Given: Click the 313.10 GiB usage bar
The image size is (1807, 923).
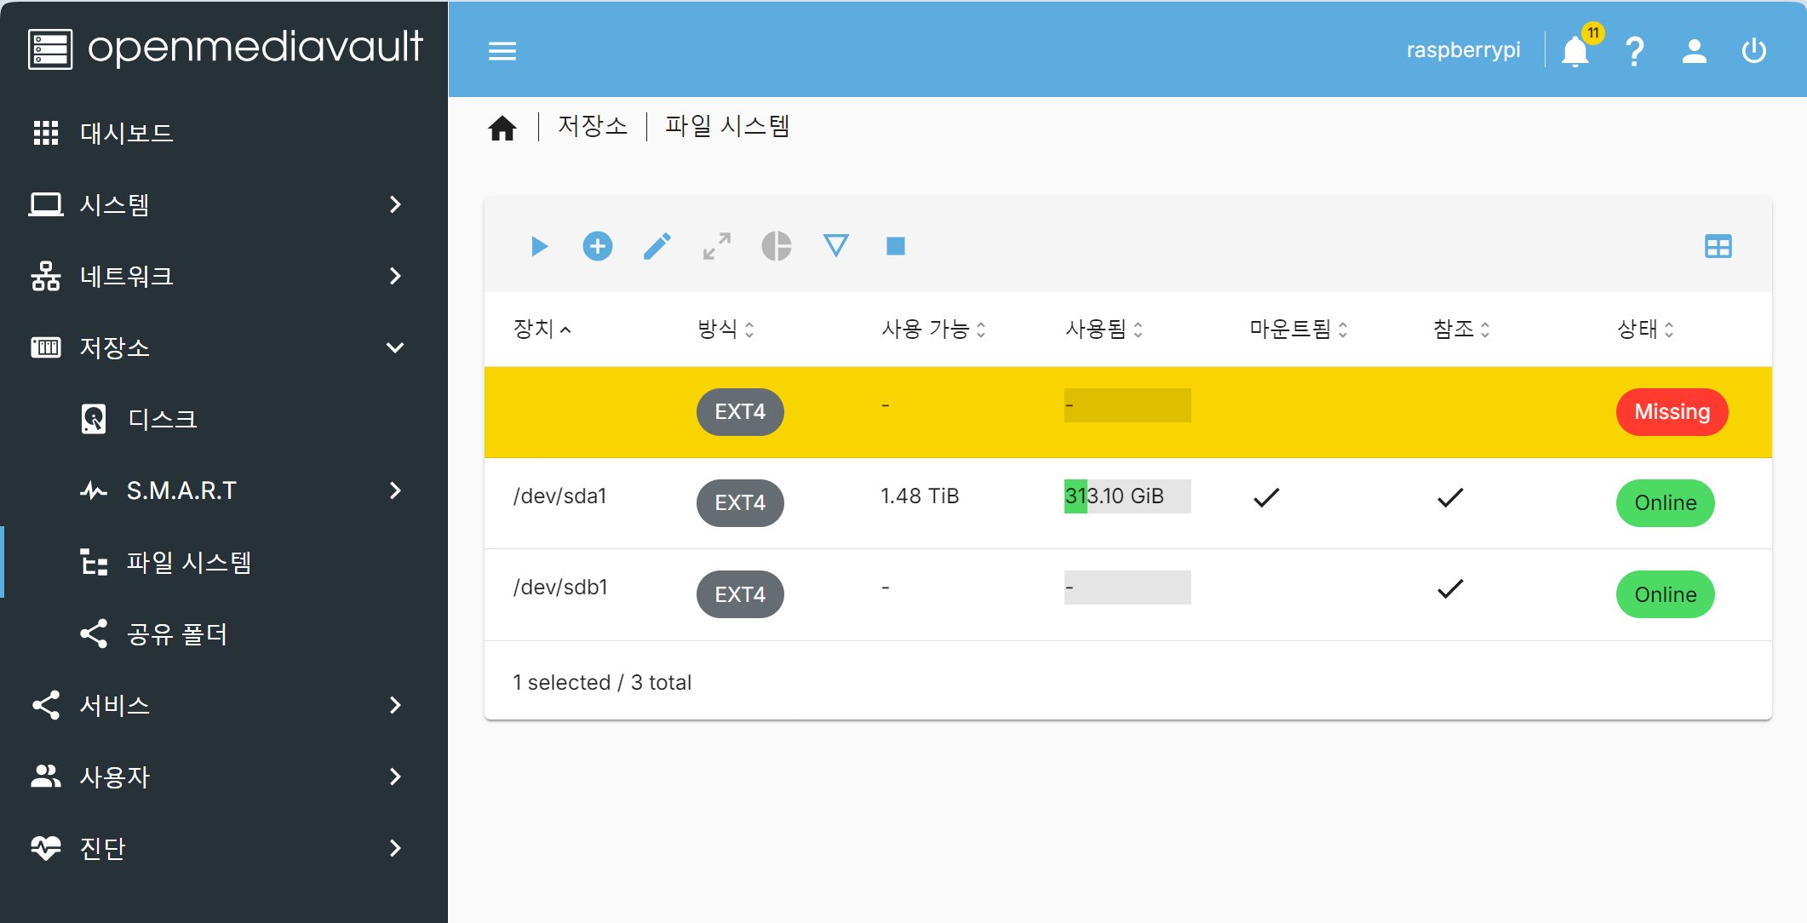Looking at the screenshot, I should tap(1127, 496).
